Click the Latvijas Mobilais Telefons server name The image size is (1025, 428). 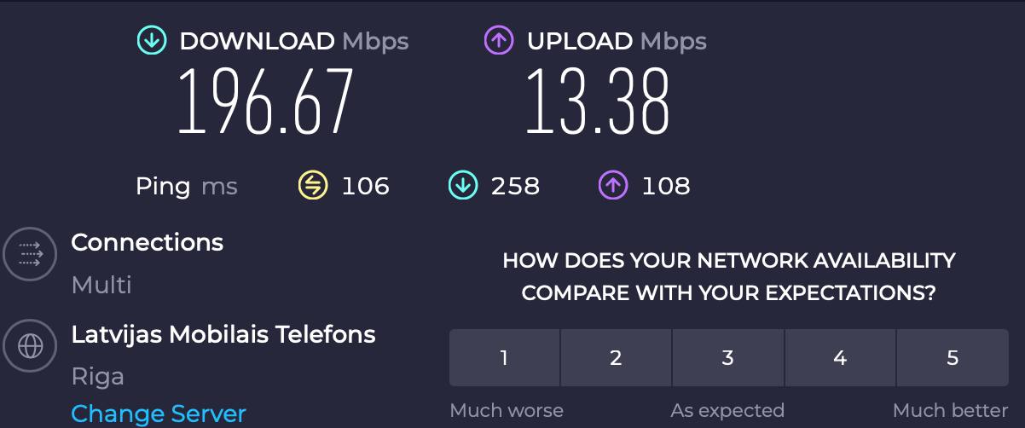223,334
